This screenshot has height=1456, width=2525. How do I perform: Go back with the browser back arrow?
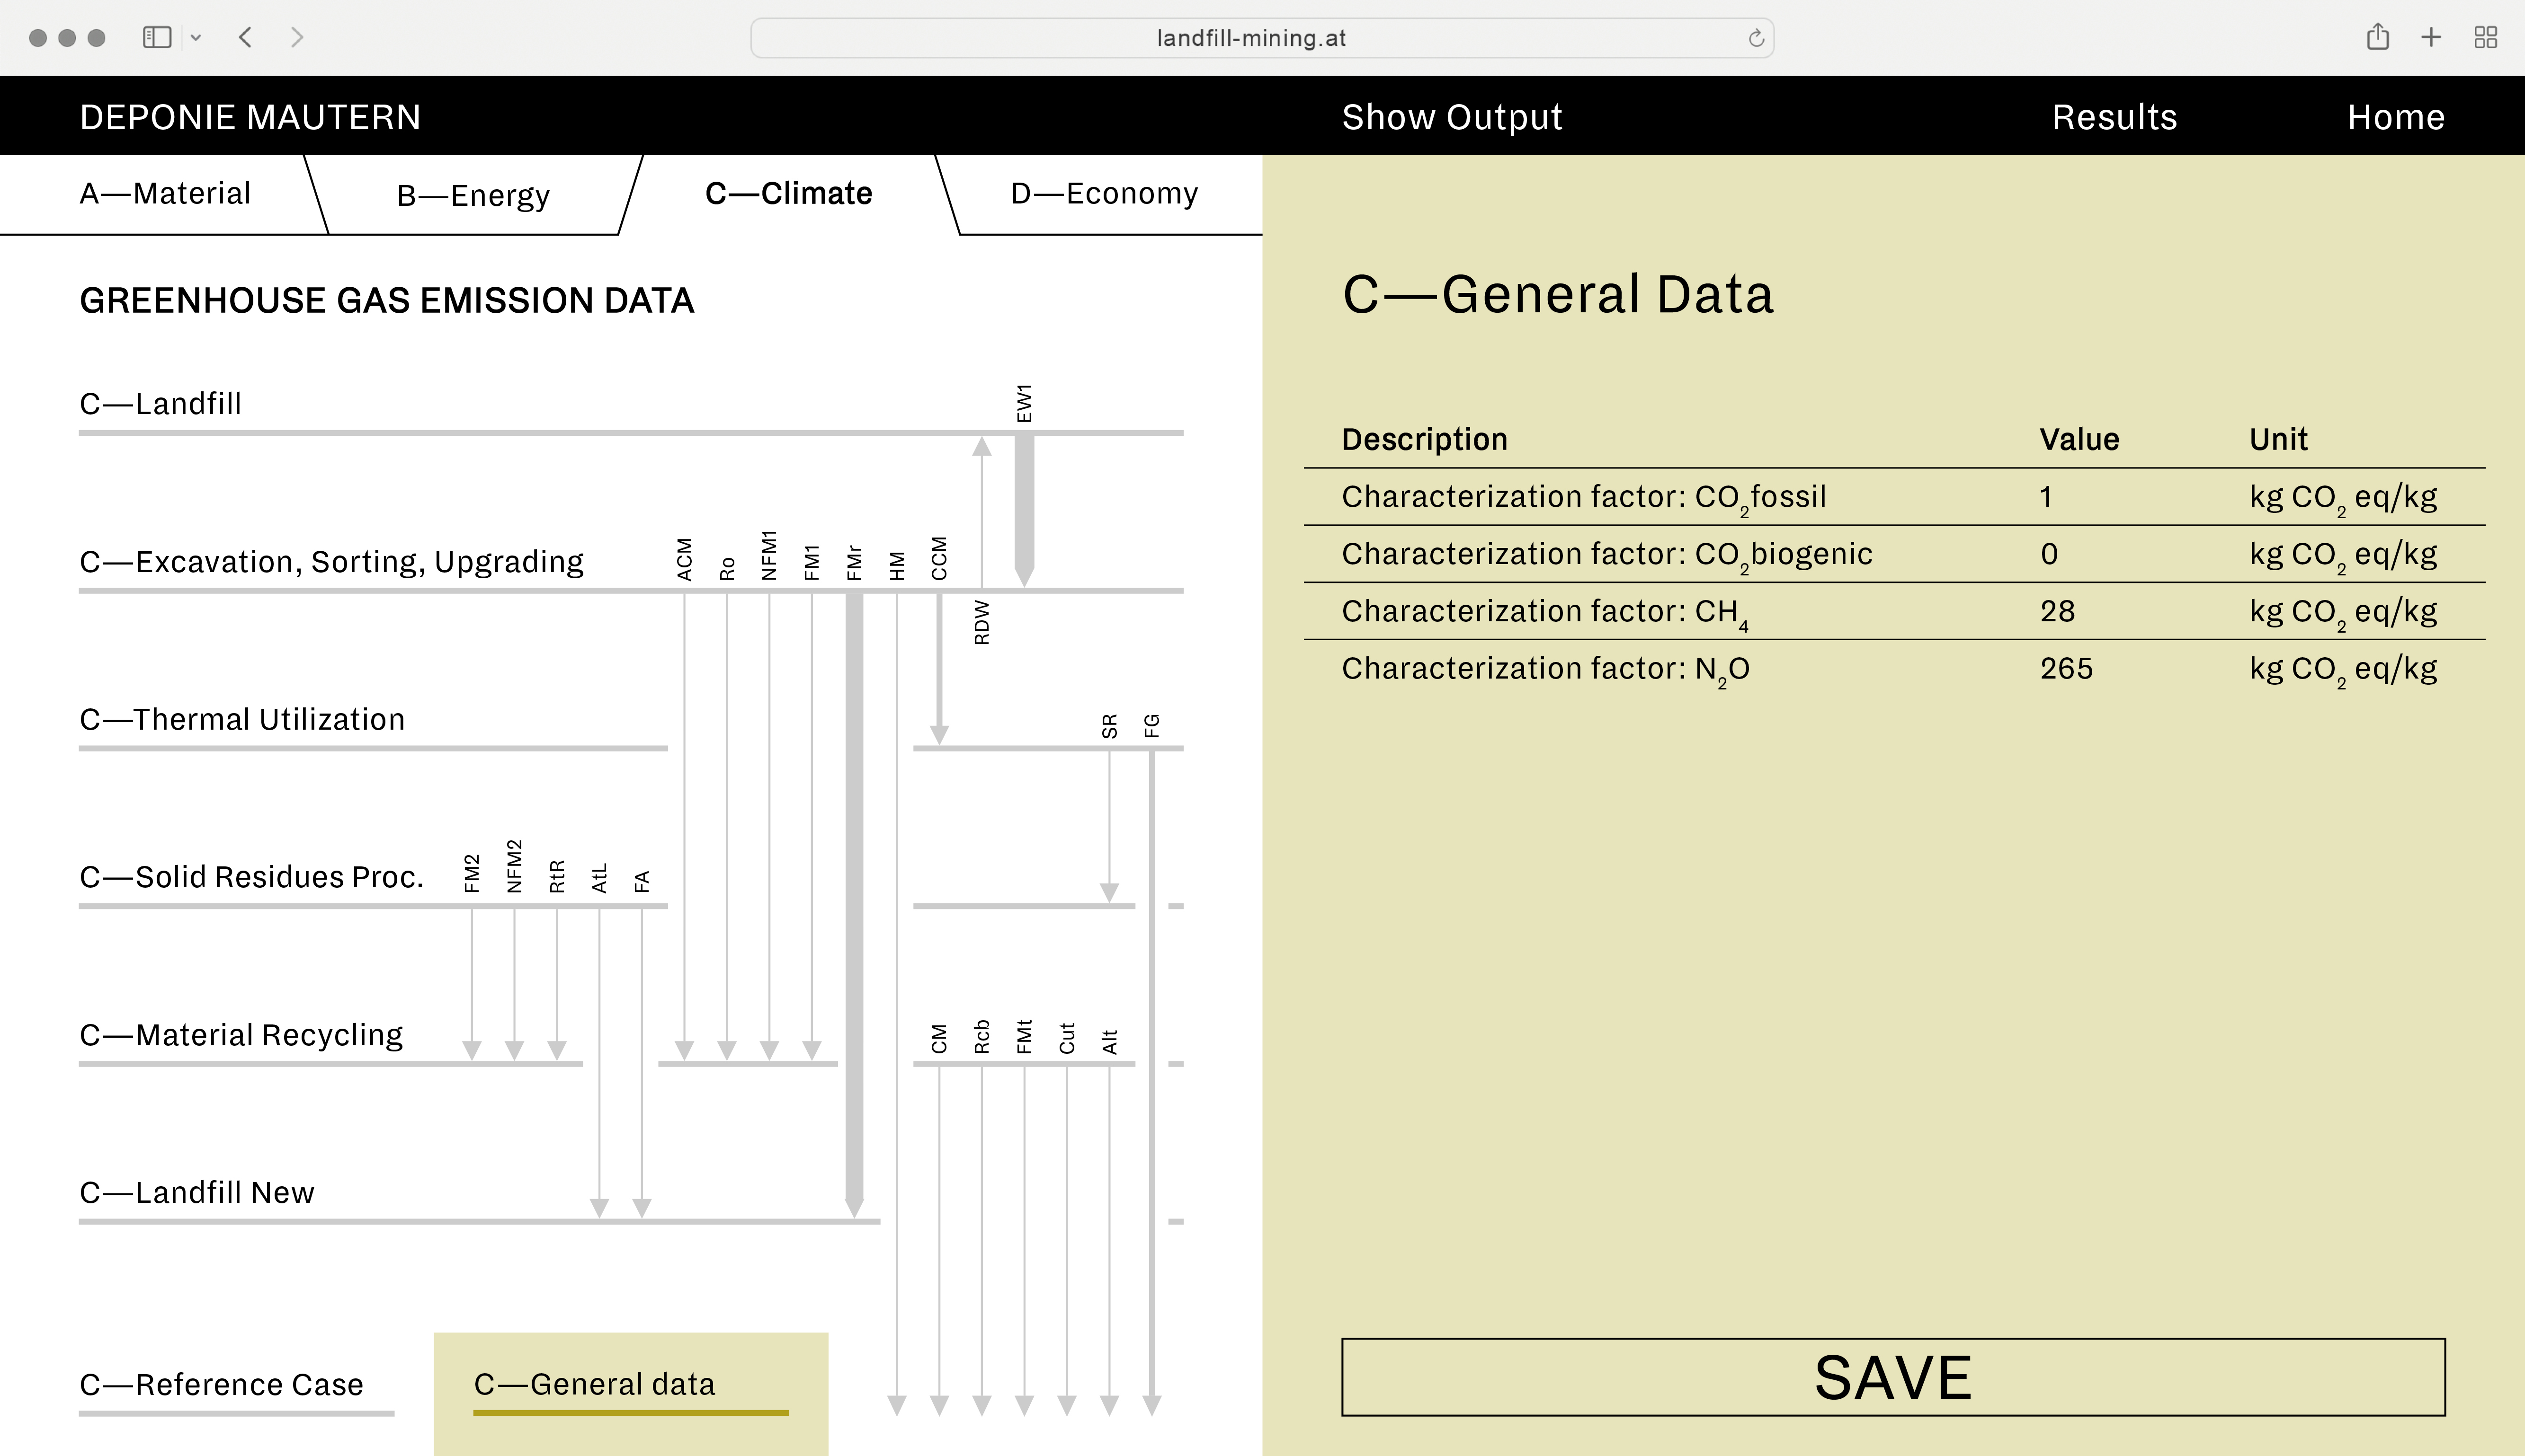246,38
